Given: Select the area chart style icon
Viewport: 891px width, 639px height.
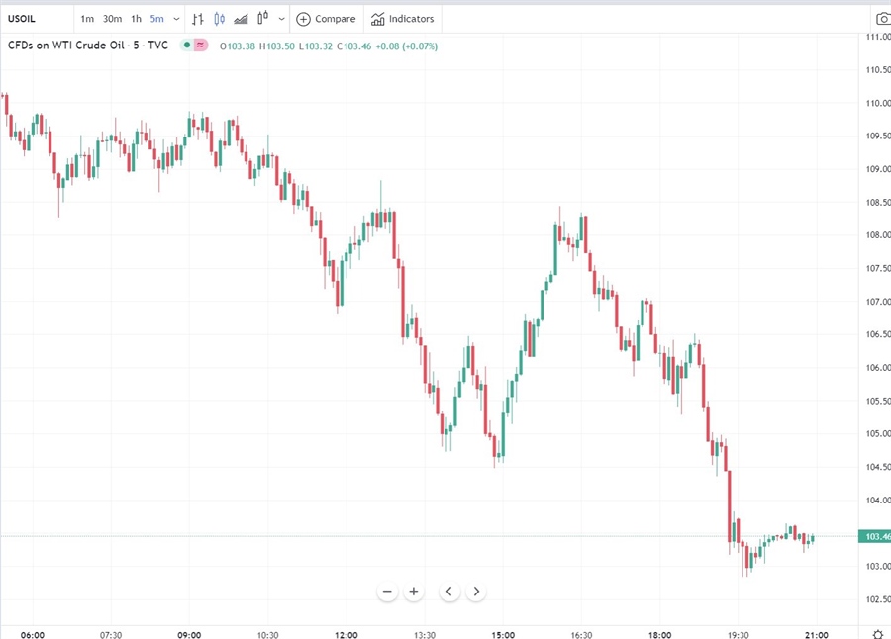Looking at the screenshot, I should pyautogui.click(x=241, y=19).
